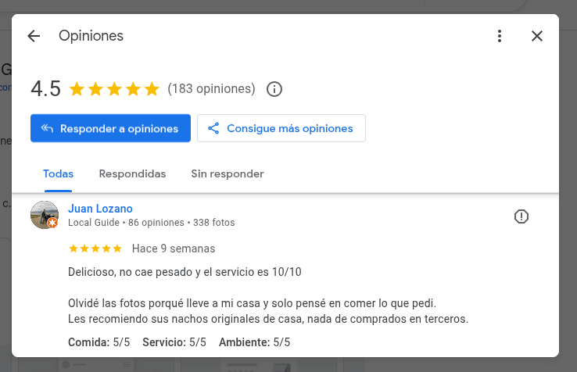The image size is (577, 372).
Task: Click the info icon beside 183 opiniones
Action: point(274,89)
